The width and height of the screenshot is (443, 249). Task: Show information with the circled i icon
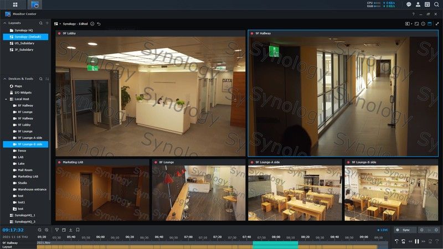(x=423, y=24)
